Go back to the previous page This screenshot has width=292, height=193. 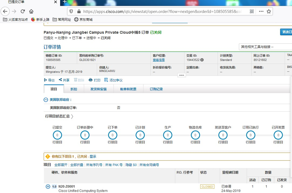pos(5,11)
